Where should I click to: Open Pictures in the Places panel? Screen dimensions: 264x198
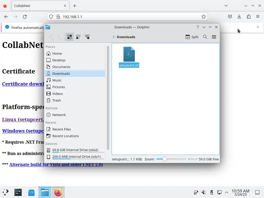tap(75, 87)
